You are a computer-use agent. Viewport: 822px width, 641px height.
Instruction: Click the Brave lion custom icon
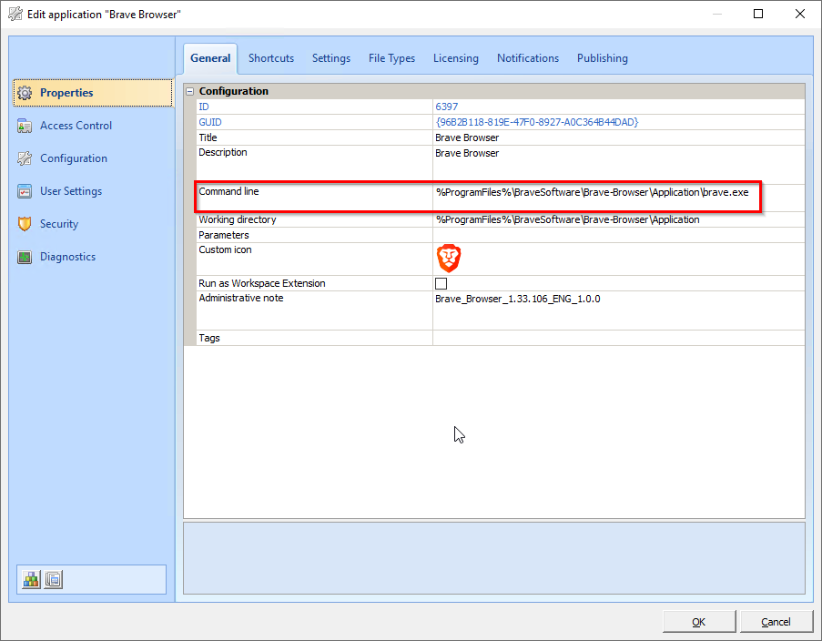pyautogui.click(x=448, y=259)
